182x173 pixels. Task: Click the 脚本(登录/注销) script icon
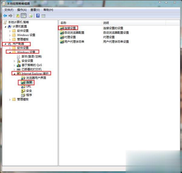pyautogui.click(x=19, y=57)
